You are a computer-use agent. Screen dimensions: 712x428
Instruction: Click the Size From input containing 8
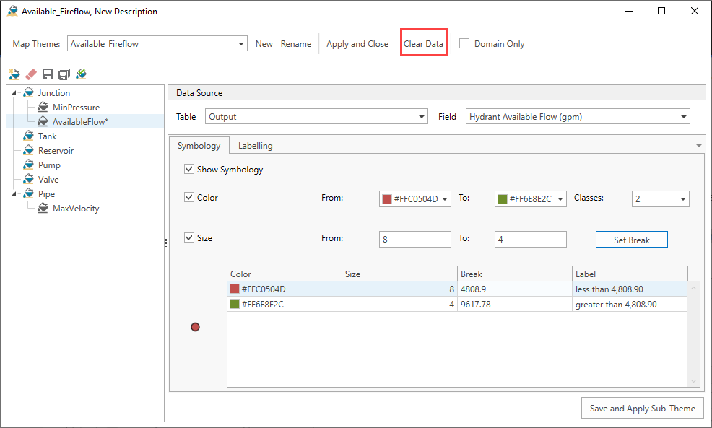coord(414,239)
